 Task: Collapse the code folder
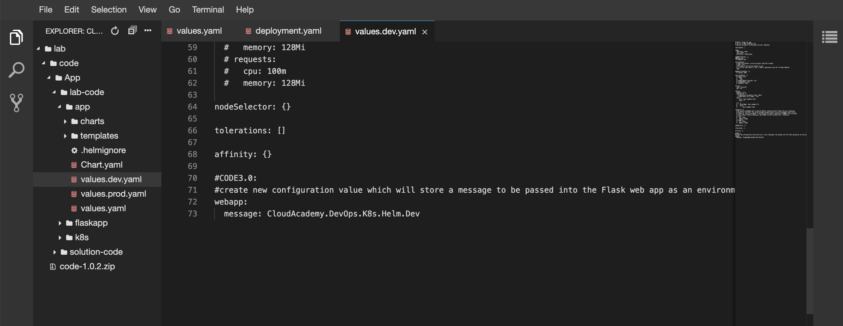click(44, 63)
